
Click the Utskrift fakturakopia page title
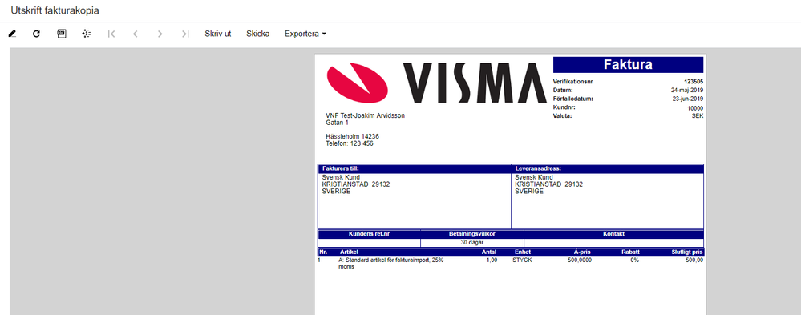click(x=55, y=10)
